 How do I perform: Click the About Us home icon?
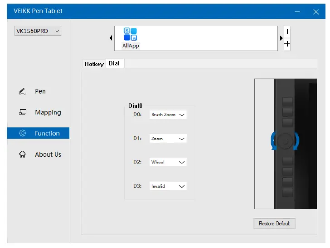pyautogui.click(x=23, y=154)
